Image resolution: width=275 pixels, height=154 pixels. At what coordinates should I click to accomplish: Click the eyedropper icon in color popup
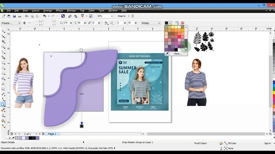pyautogui.click(x=167, y=54)
